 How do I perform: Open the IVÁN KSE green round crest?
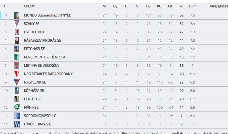click(17, 107)
